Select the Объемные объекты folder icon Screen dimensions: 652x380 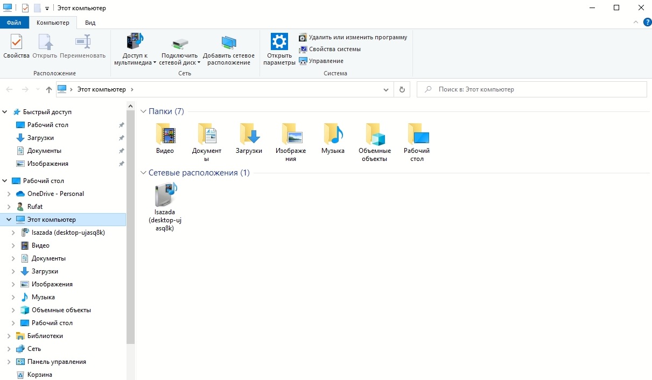click(375, 134)
